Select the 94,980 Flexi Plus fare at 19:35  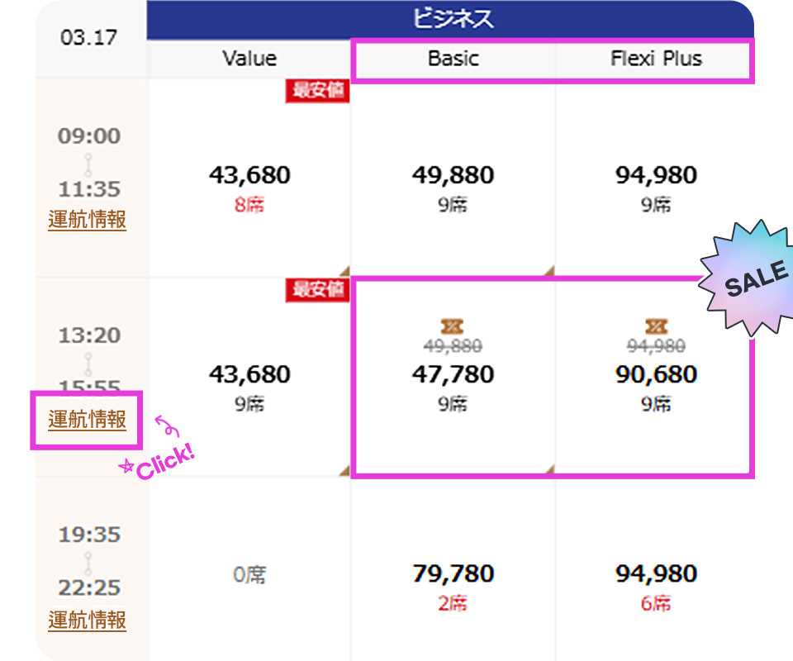click(x=656, y=573)
